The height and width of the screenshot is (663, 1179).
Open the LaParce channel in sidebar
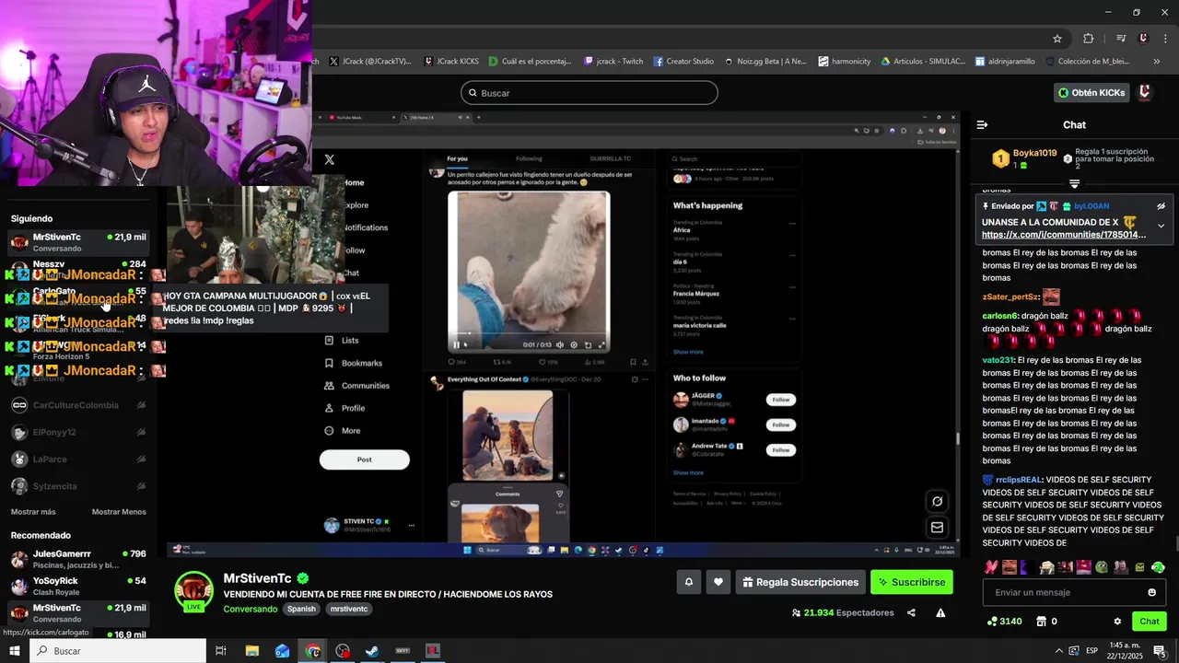pyautogui.click(x=78, y=459)
